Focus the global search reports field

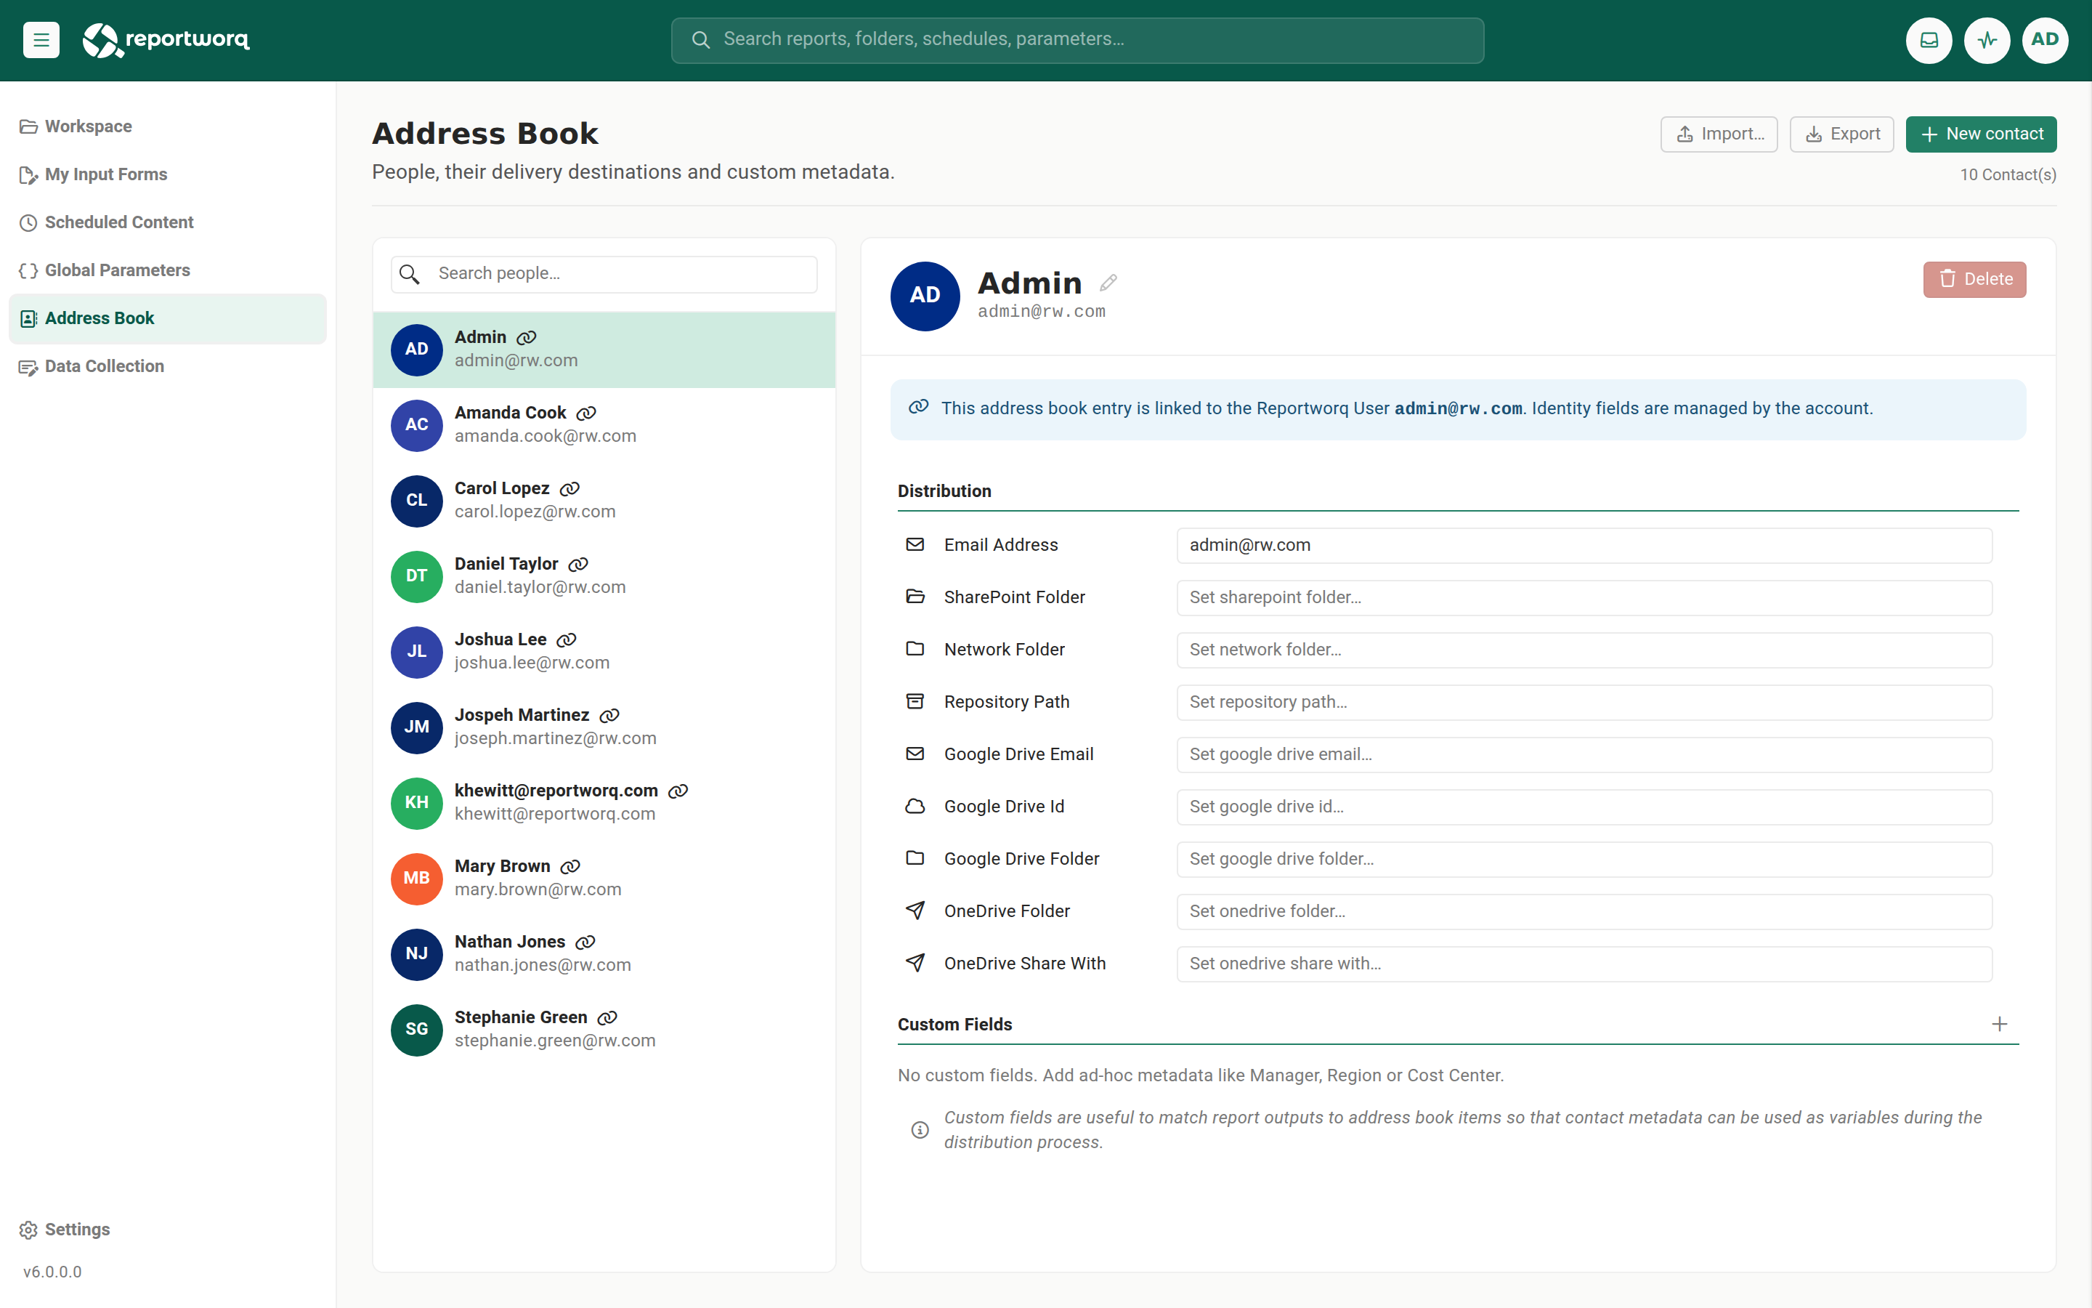click(1077, 40)
